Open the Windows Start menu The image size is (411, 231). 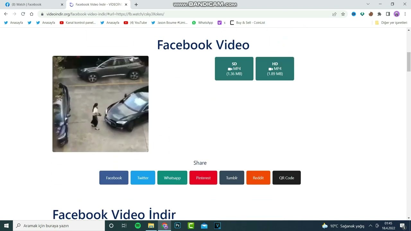6,226
